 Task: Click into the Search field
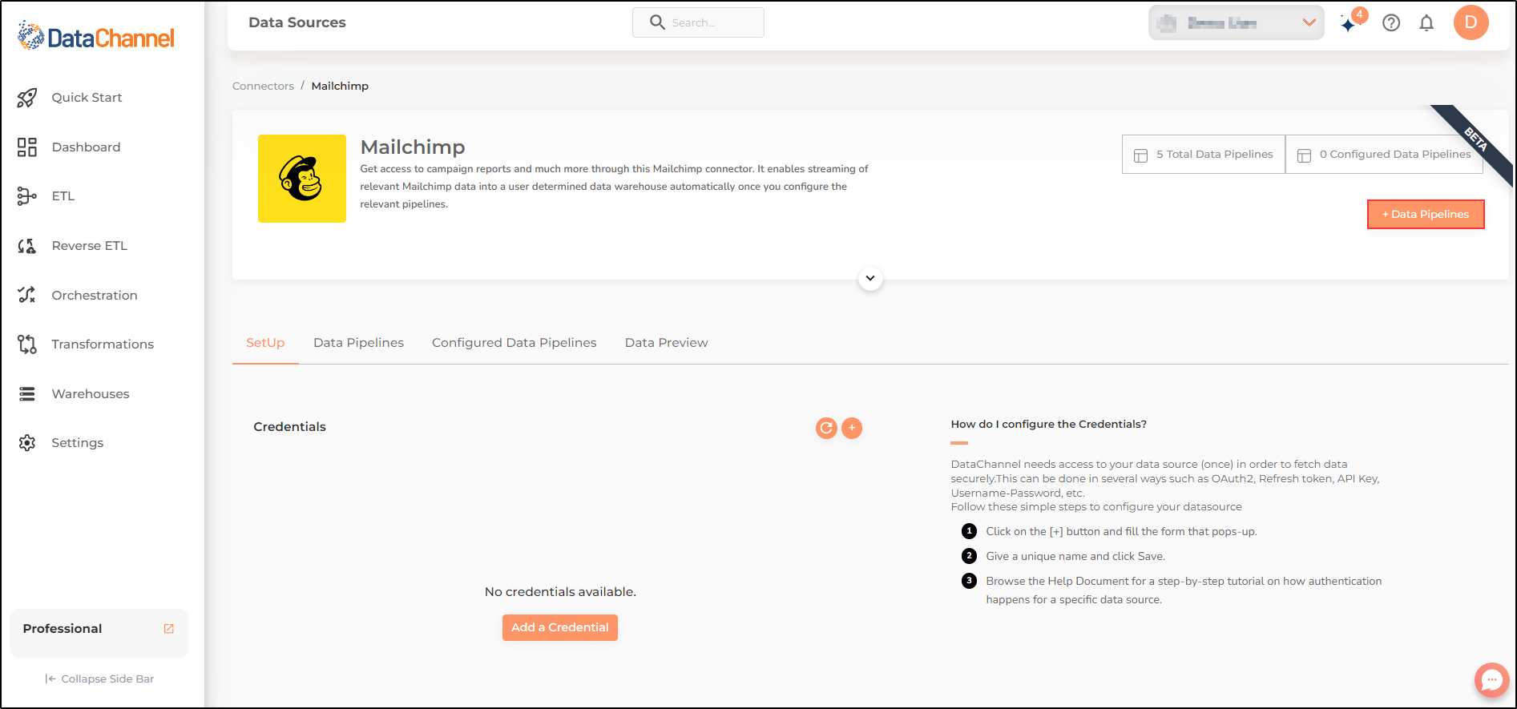pos(698,22)
